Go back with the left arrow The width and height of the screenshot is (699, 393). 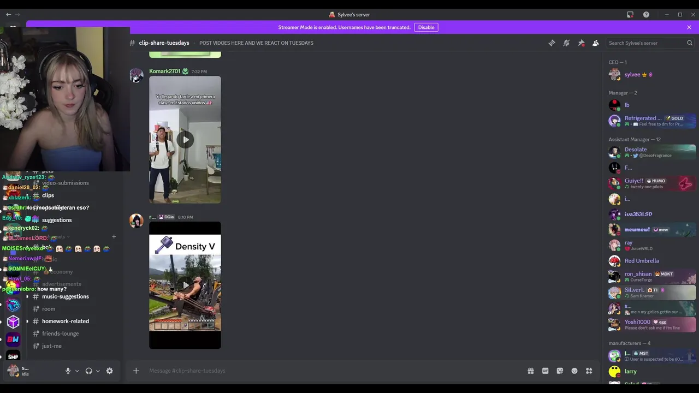(x=8, y=15)
